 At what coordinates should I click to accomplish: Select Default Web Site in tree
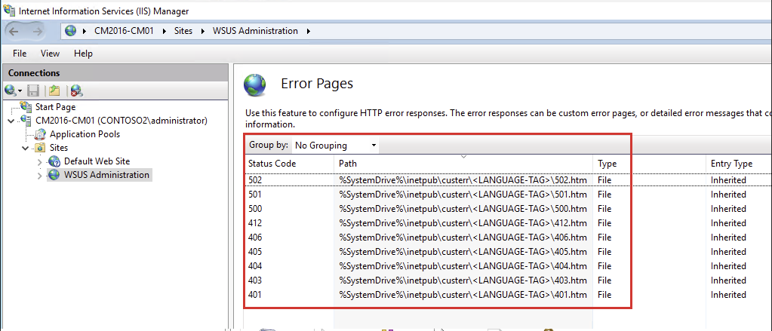(x=97, y=161)
